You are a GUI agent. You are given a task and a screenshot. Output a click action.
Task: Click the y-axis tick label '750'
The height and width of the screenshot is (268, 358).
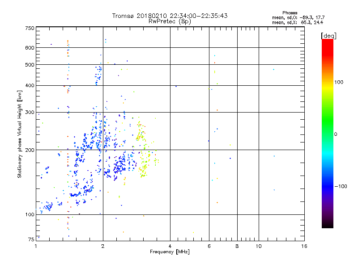30,28
